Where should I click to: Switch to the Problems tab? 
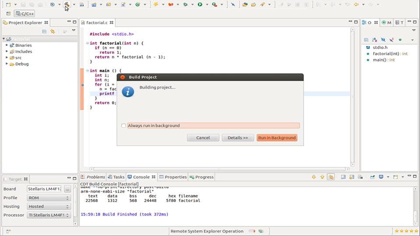tap(93, 177)
